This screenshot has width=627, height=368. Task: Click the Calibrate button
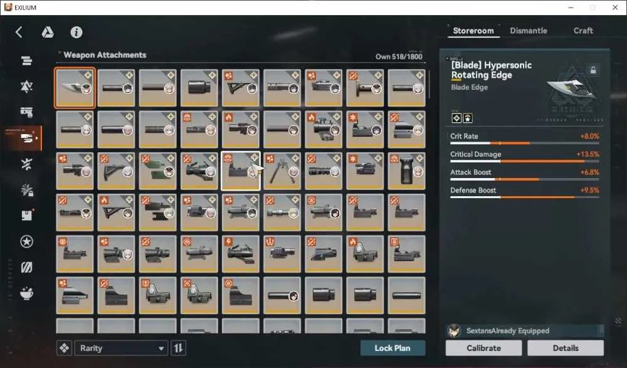click(x=484, y=348)
